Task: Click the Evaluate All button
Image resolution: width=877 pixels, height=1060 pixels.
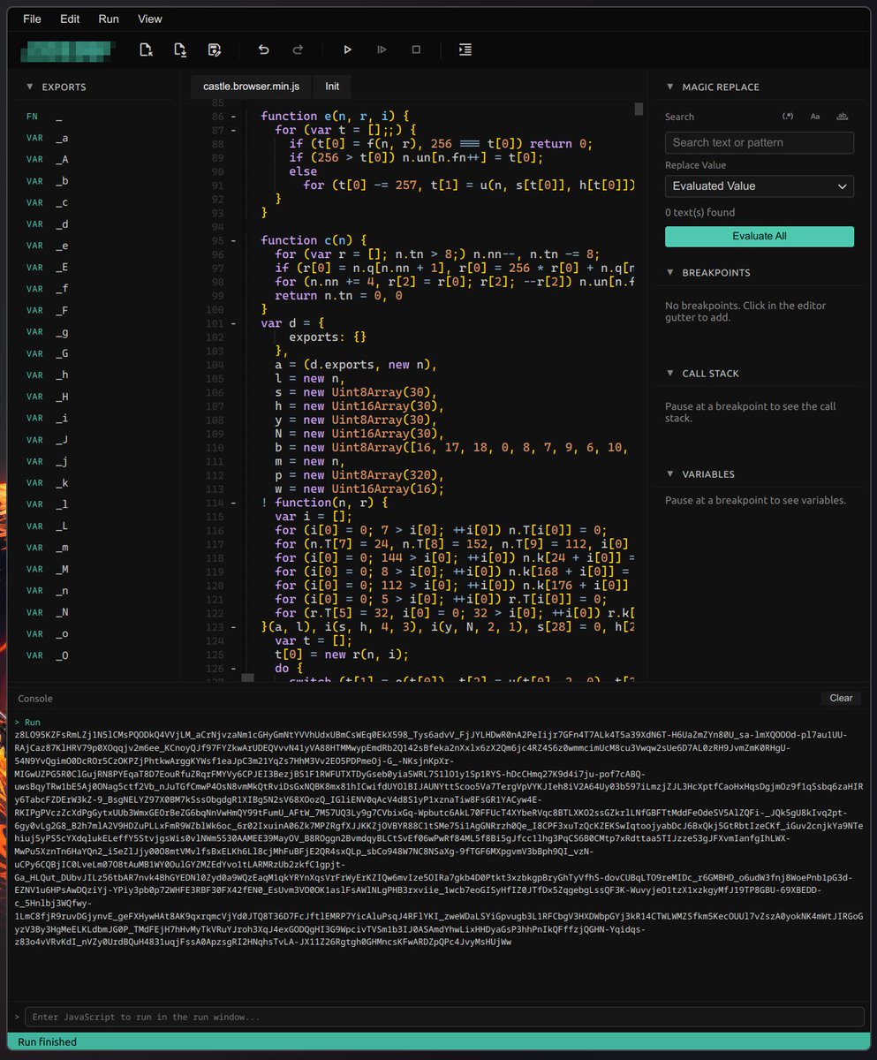Action: [760, 237]
